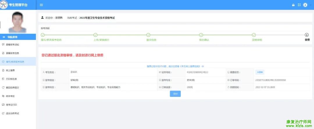Select 填写/修改报考信息 sidebar item

pyautogui.click(x=15, y=62)
